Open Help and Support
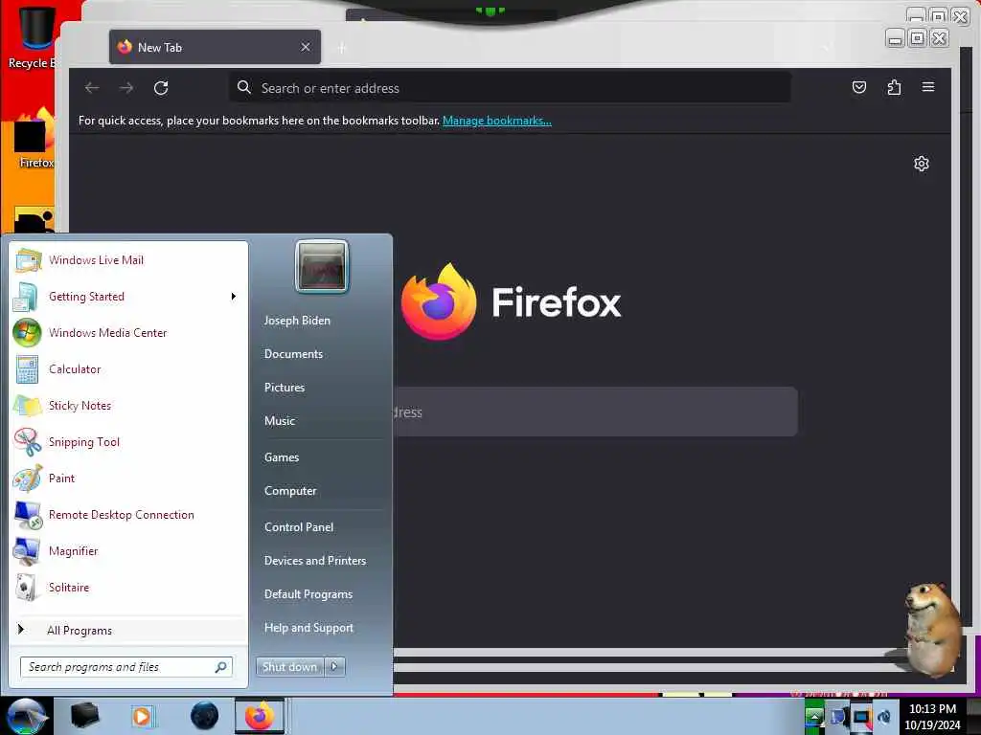 tap(308, 628)
